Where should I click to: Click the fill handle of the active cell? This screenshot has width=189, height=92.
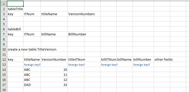pos(23,6)
